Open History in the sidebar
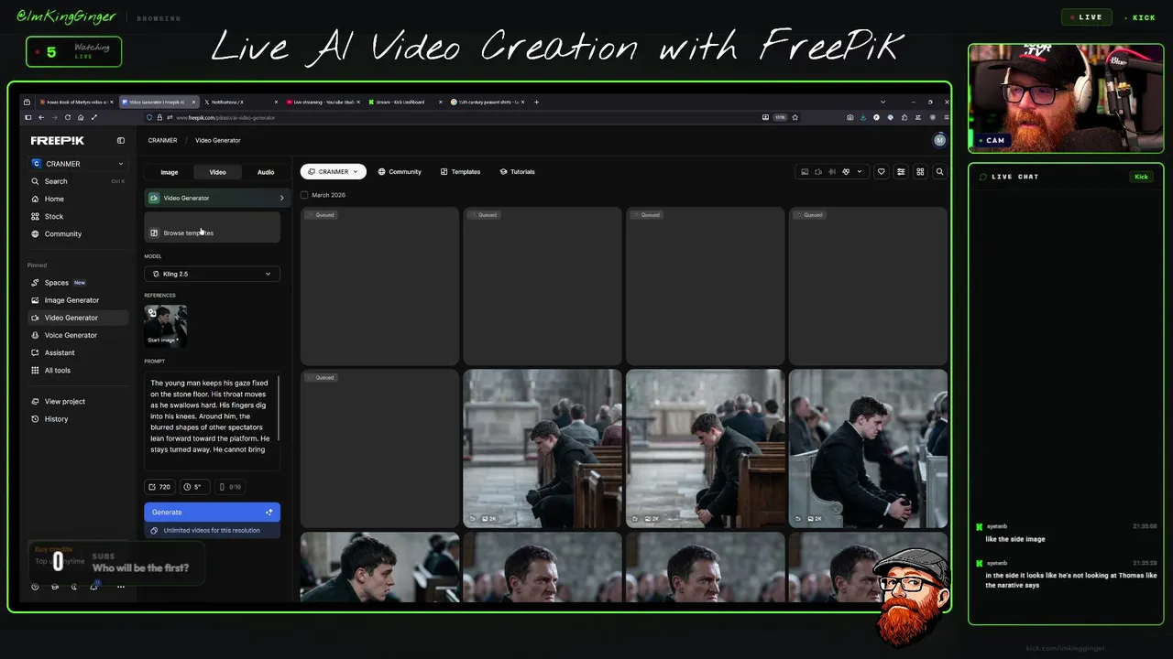1173x659 pixels. click(77, 418)
